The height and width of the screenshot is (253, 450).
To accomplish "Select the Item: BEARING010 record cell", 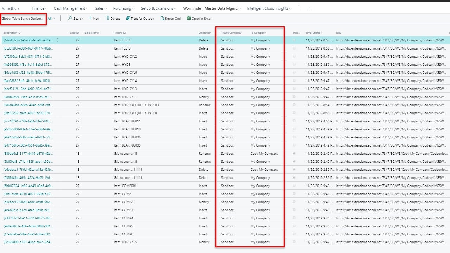I will point(127,129).
